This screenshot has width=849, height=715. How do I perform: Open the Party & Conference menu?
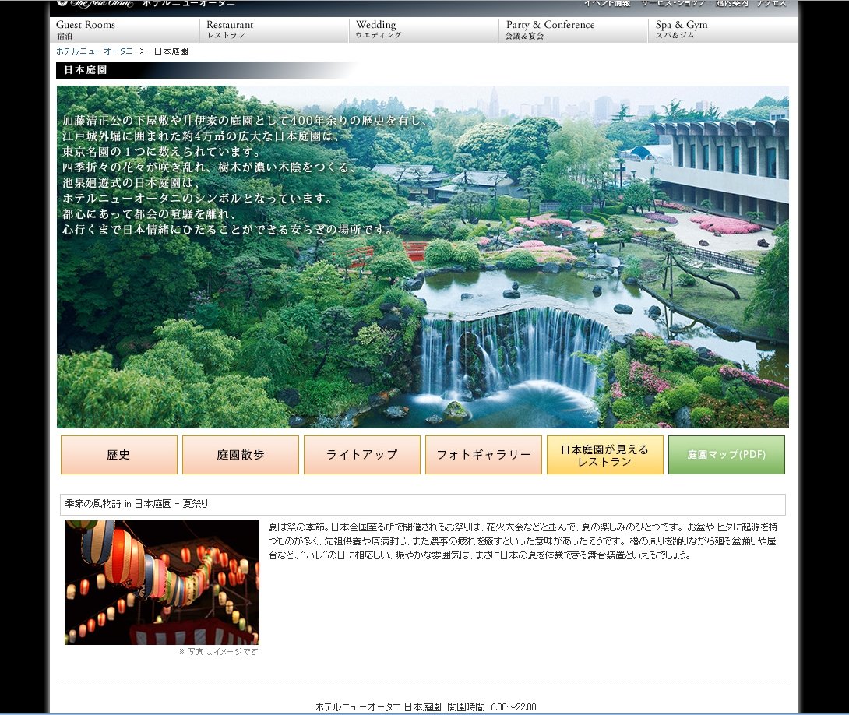click(573, 30)
